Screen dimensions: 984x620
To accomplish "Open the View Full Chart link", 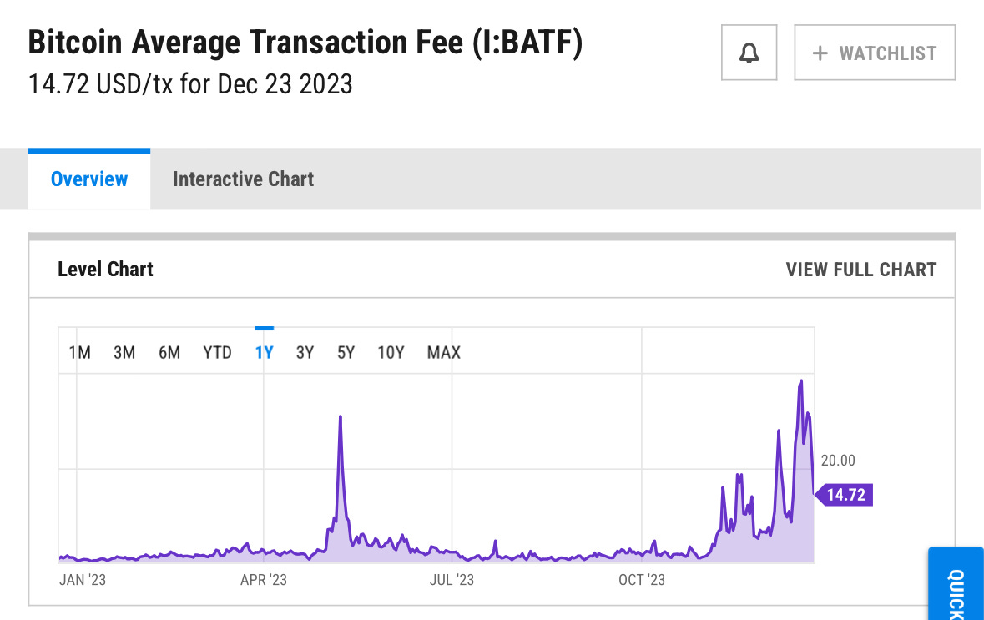I will click(x=861, y=270).
